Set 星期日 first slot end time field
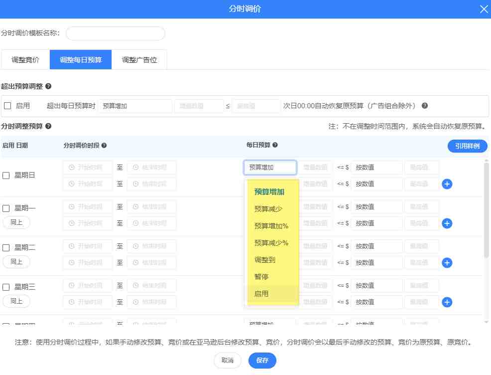 (x=151, y=168)
